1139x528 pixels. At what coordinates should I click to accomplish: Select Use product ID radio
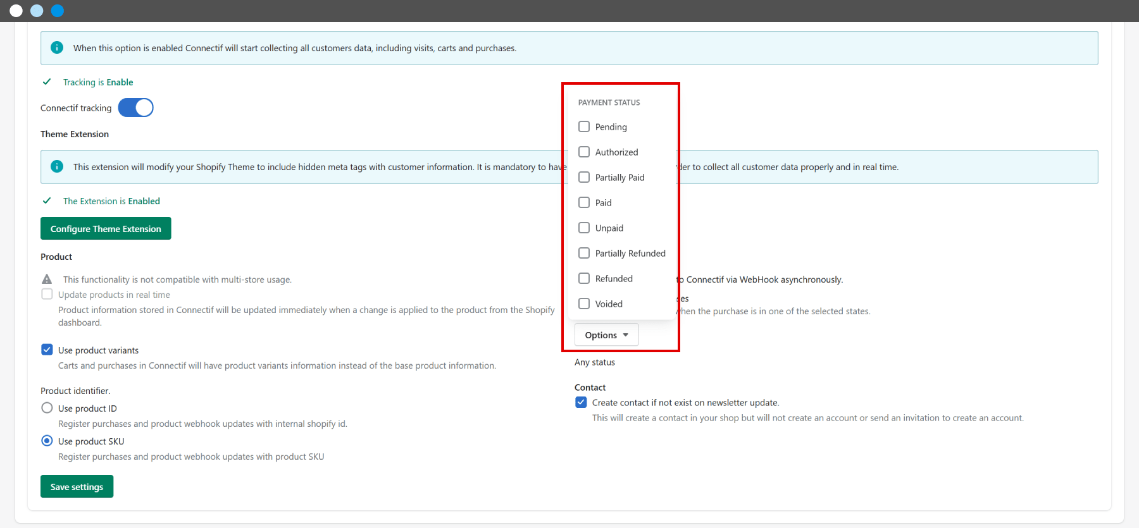tap(47, 408)
